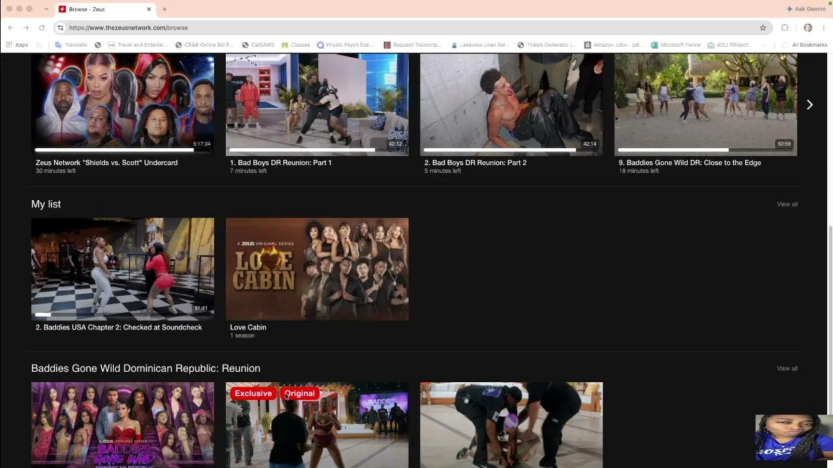Open the Baddies USA Checked at Soundcheck thumbnail

(x=122, y=269)
